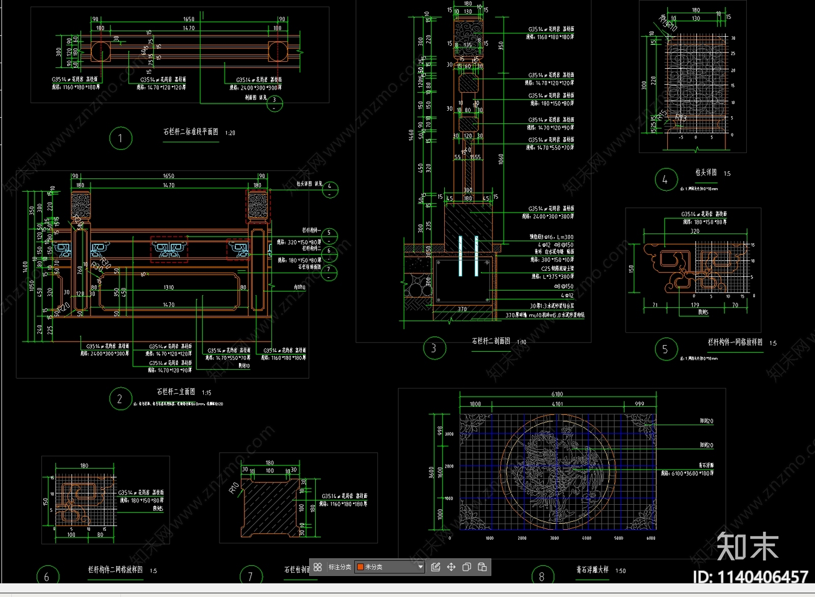Select the title 石栏杆二立面图

point(176,392)
